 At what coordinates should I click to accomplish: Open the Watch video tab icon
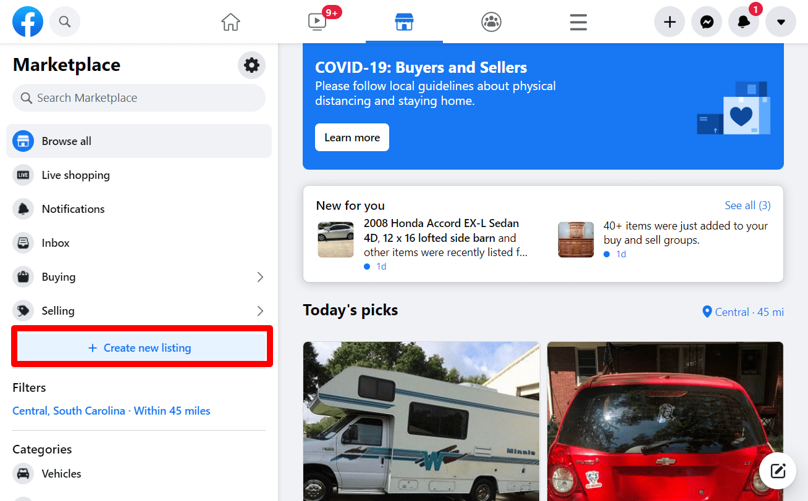[x=317, y=22]
